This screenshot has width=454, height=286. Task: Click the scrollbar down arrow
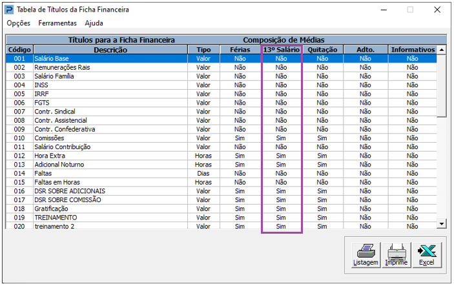442,223
